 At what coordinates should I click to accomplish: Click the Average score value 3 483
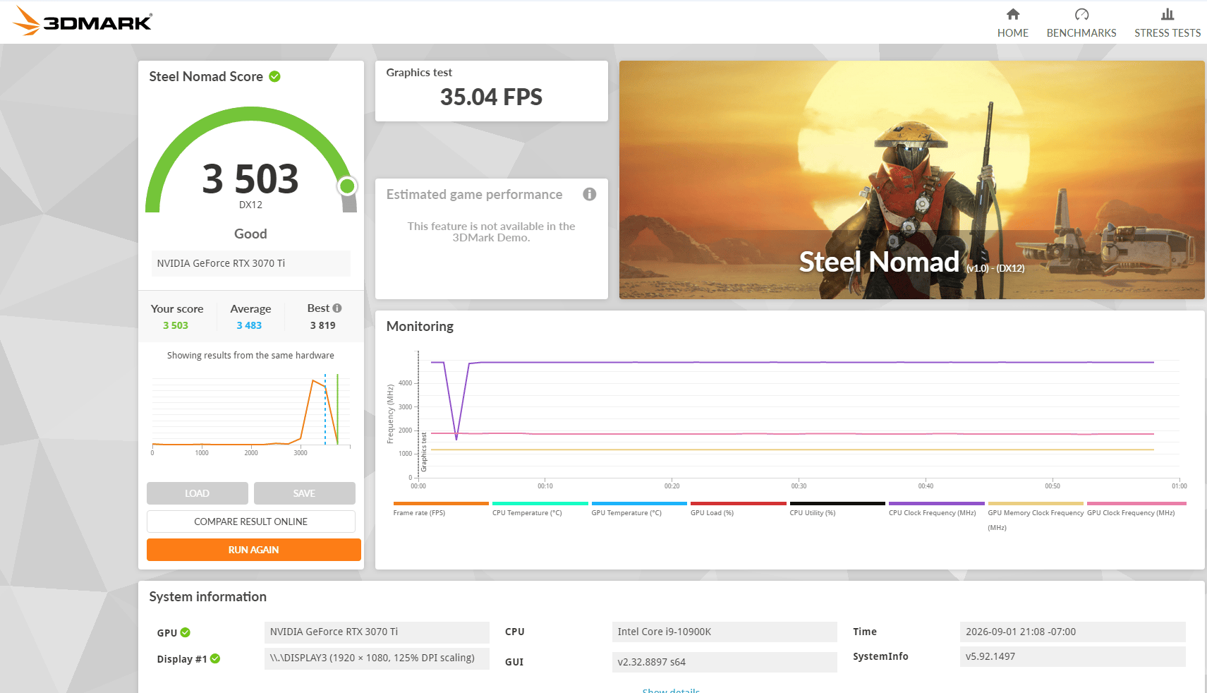point(249,325)
